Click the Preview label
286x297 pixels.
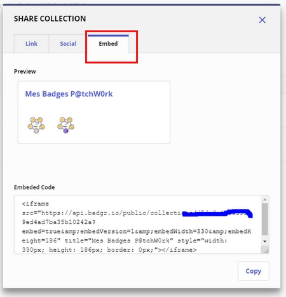tap(25, 72)
